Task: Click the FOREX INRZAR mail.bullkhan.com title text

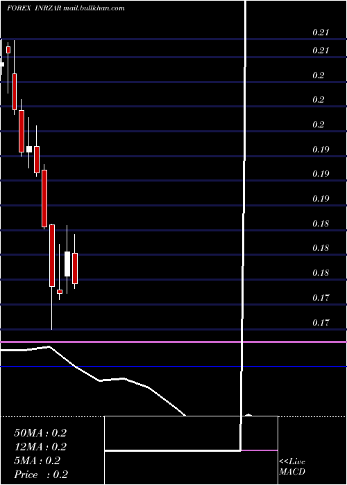Action: point(66,8)
